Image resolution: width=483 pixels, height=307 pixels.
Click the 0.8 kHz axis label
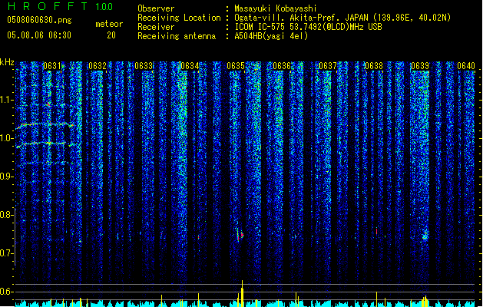click(x=6, y=215)
